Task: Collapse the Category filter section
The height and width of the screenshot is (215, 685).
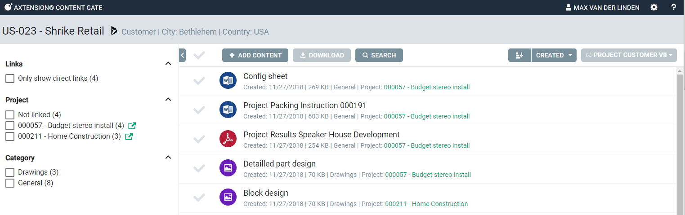Action: coord(168,158)
